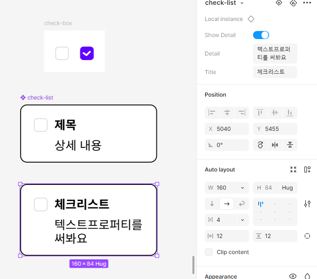317x279 pixels.
Task: Set wrap auto layout direction
Action: 242,204
